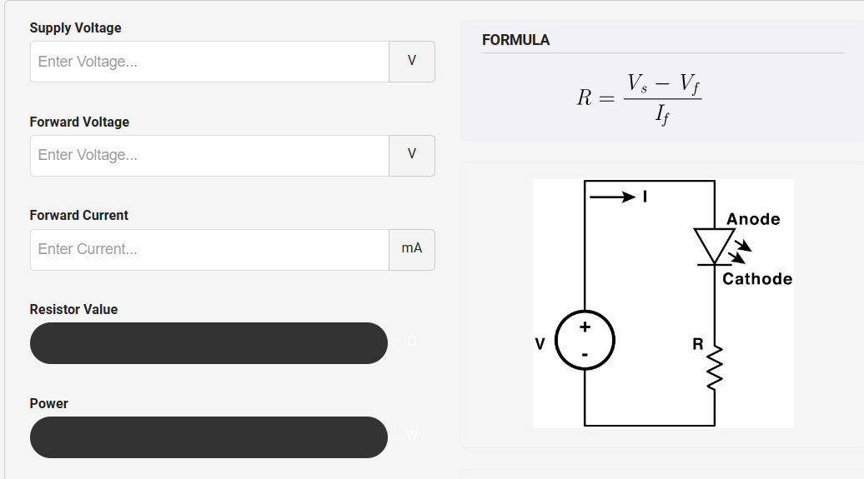Focus the Forward Voltage input field
The width and height of the screenshot is (864, 479).
(x=209, y=156)
